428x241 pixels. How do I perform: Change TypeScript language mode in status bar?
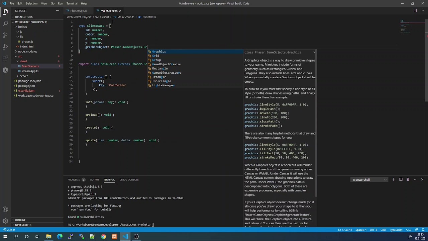point(396,230)
